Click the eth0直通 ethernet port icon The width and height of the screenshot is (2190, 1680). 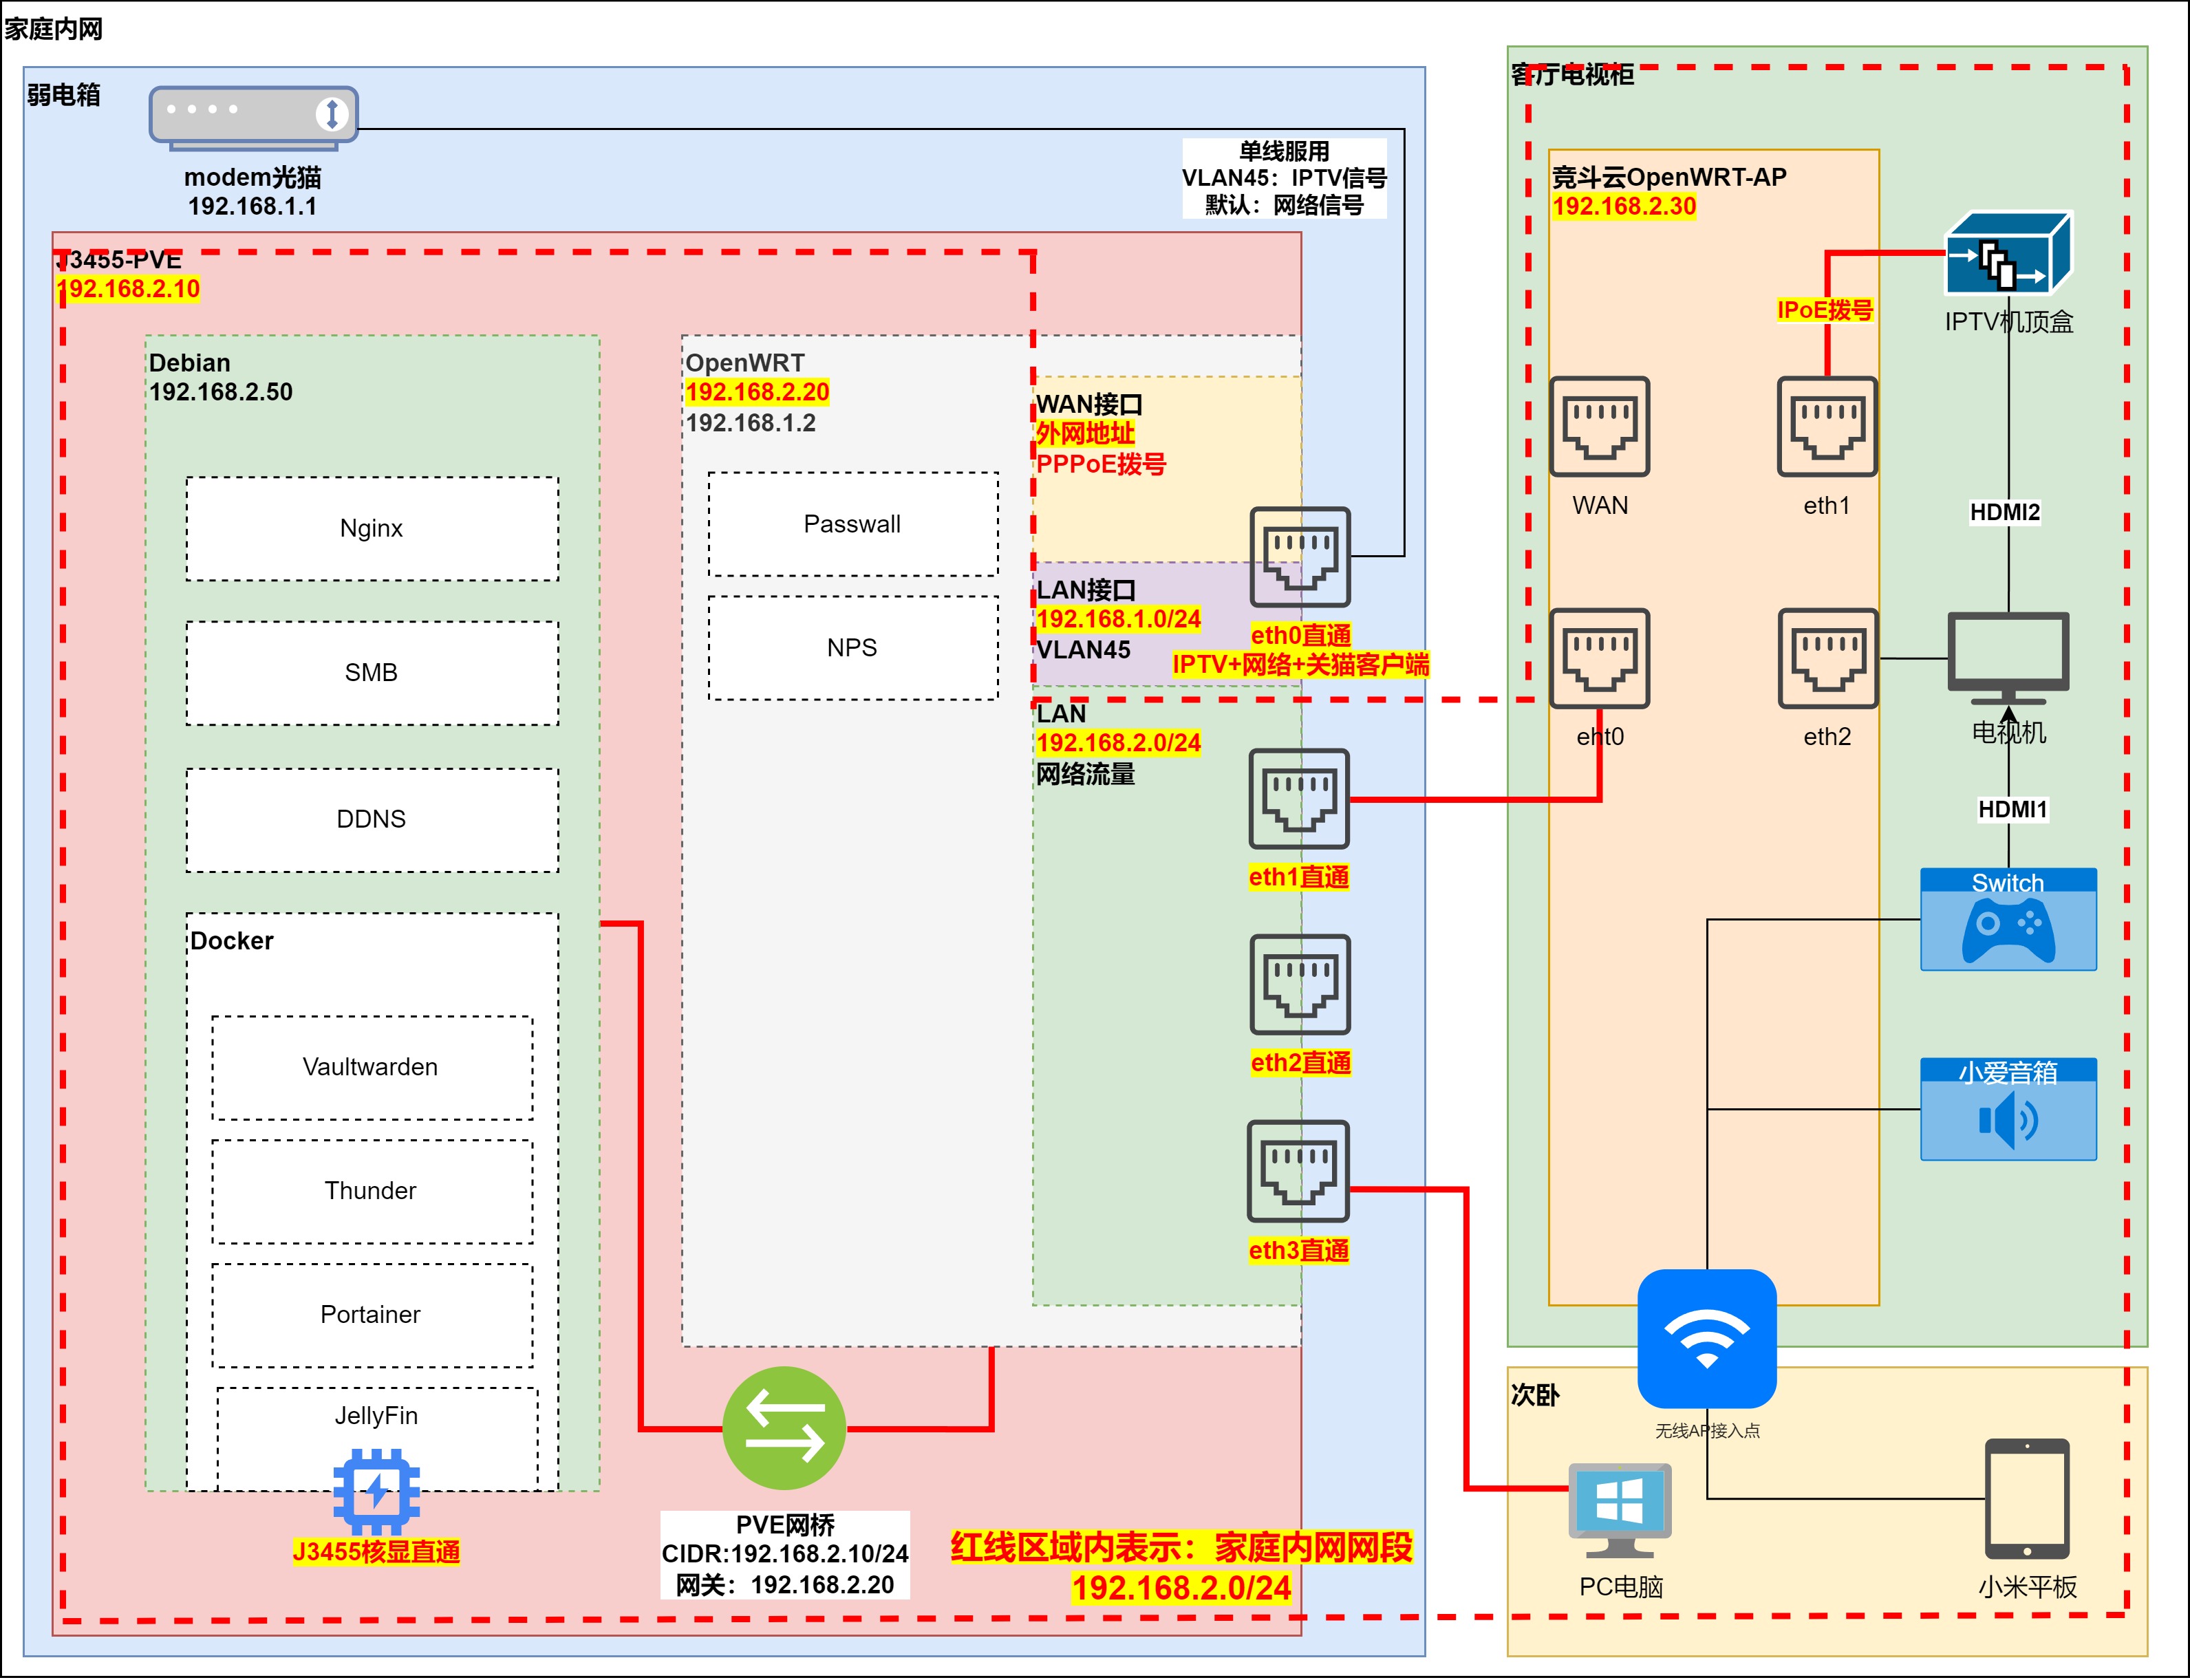(1299, 557)
